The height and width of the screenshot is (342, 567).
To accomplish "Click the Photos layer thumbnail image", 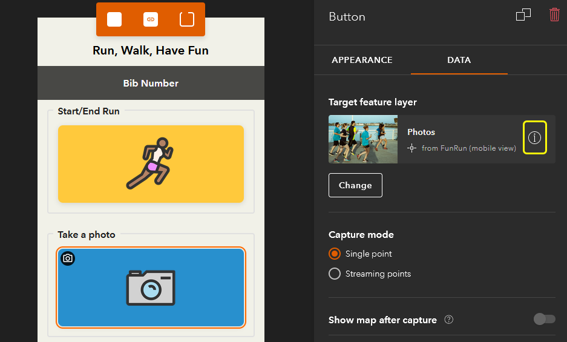I will coord(363,139).
